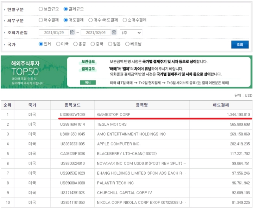
Task: Click AMC ENTERTAINMENT HOLDINGS INC row name
Action: coord(131,134)
